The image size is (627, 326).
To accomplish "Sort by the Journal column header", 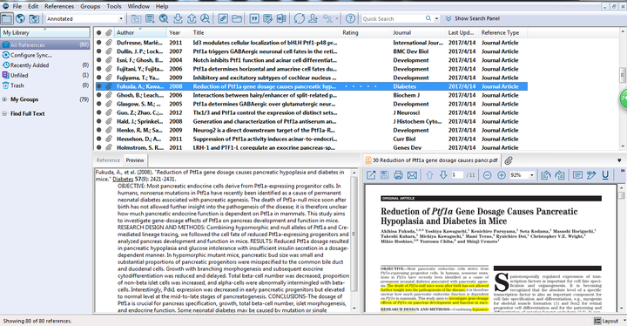I will [418, 33].
